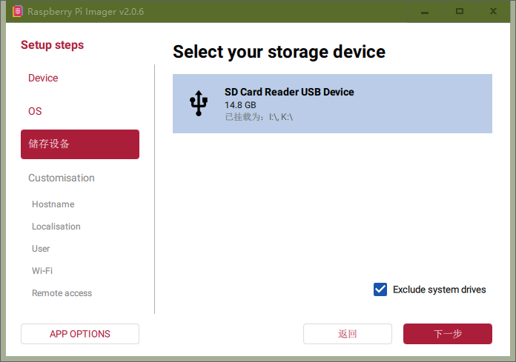The height and width of the screenshot is (362, 516).
Task: Go to the OS setup step
Action: (x=35, y=111)
